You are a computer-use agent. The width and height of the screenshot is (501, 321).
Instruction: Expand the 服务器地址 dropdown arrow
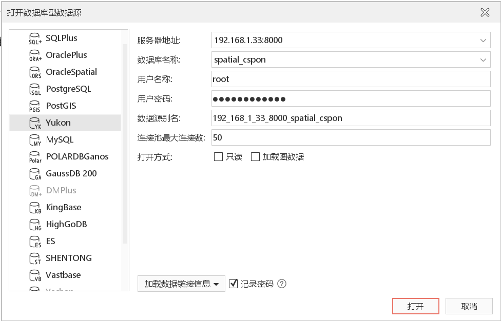coord(483,40)
